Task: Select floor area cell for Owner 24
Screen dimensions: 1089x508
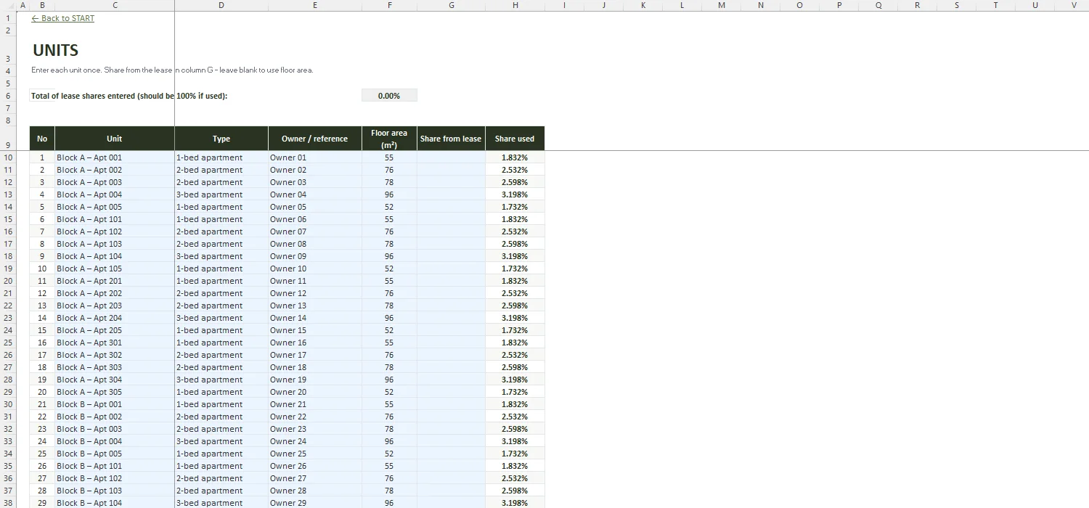Action: [x=389, y=441]
